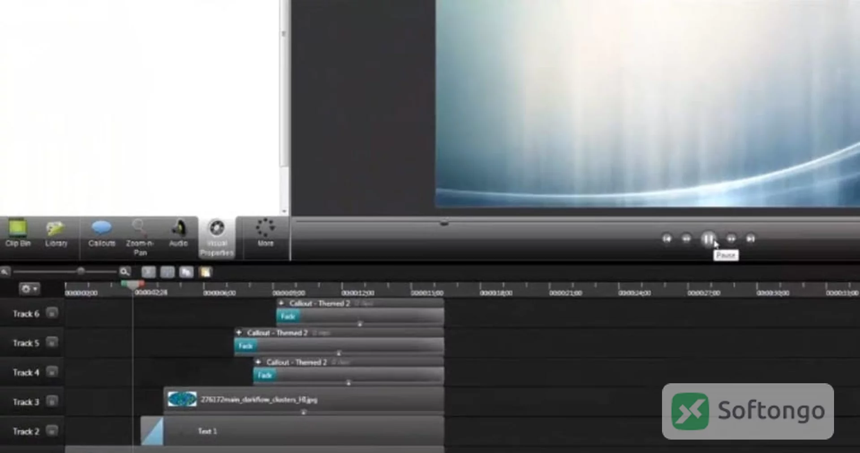Toggle the lock on Track 6
This screenshot has width=860, height=453.
52,313
